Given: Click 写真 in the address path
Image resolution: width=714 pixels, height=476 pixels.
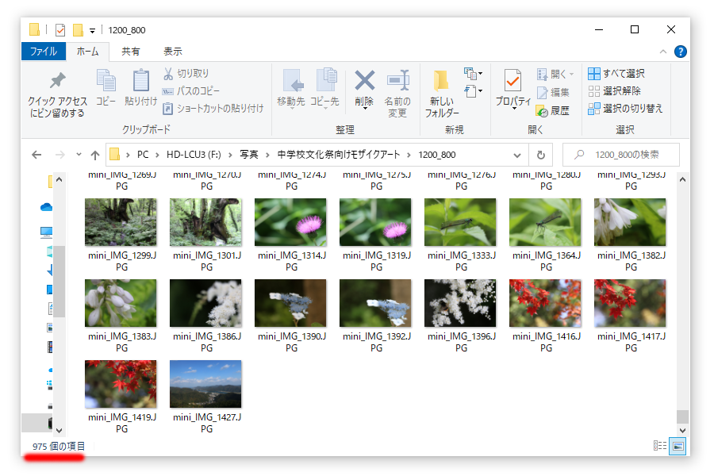Looking at the screenshot, I should (249, 155).
